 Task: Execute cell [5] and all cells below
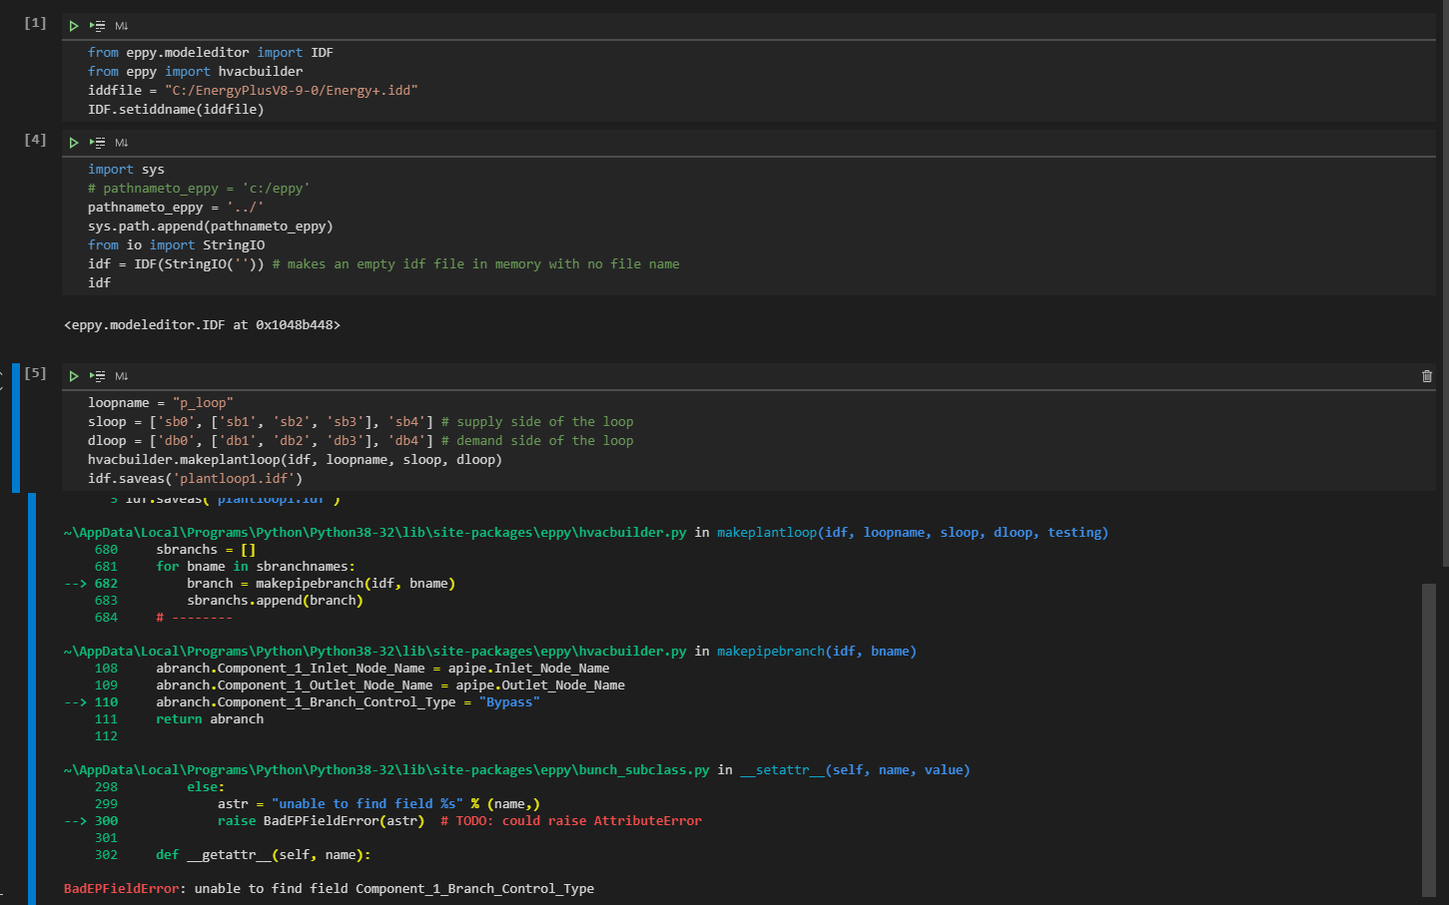tap(98, 375)
